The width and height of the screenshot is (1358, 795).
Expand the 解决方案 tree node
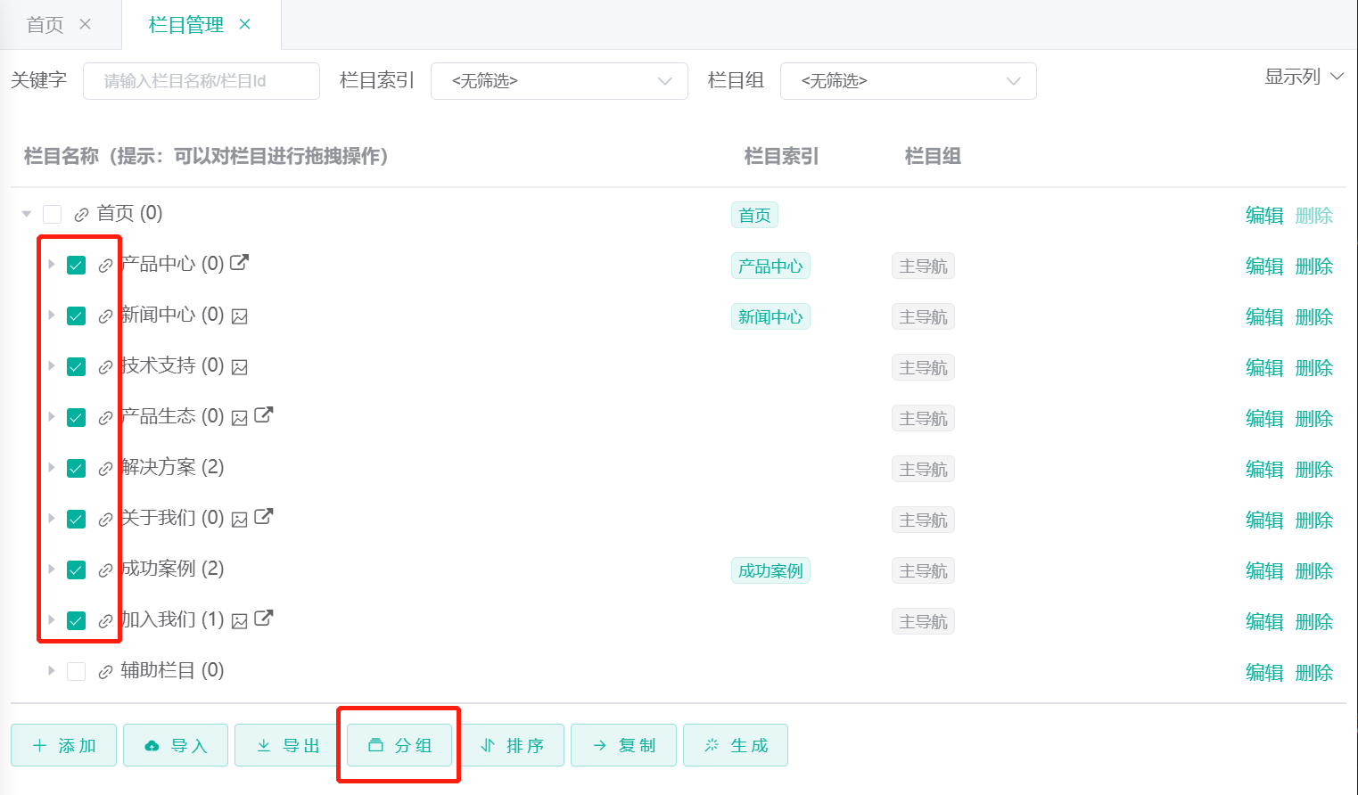click(x=52, y=468)
